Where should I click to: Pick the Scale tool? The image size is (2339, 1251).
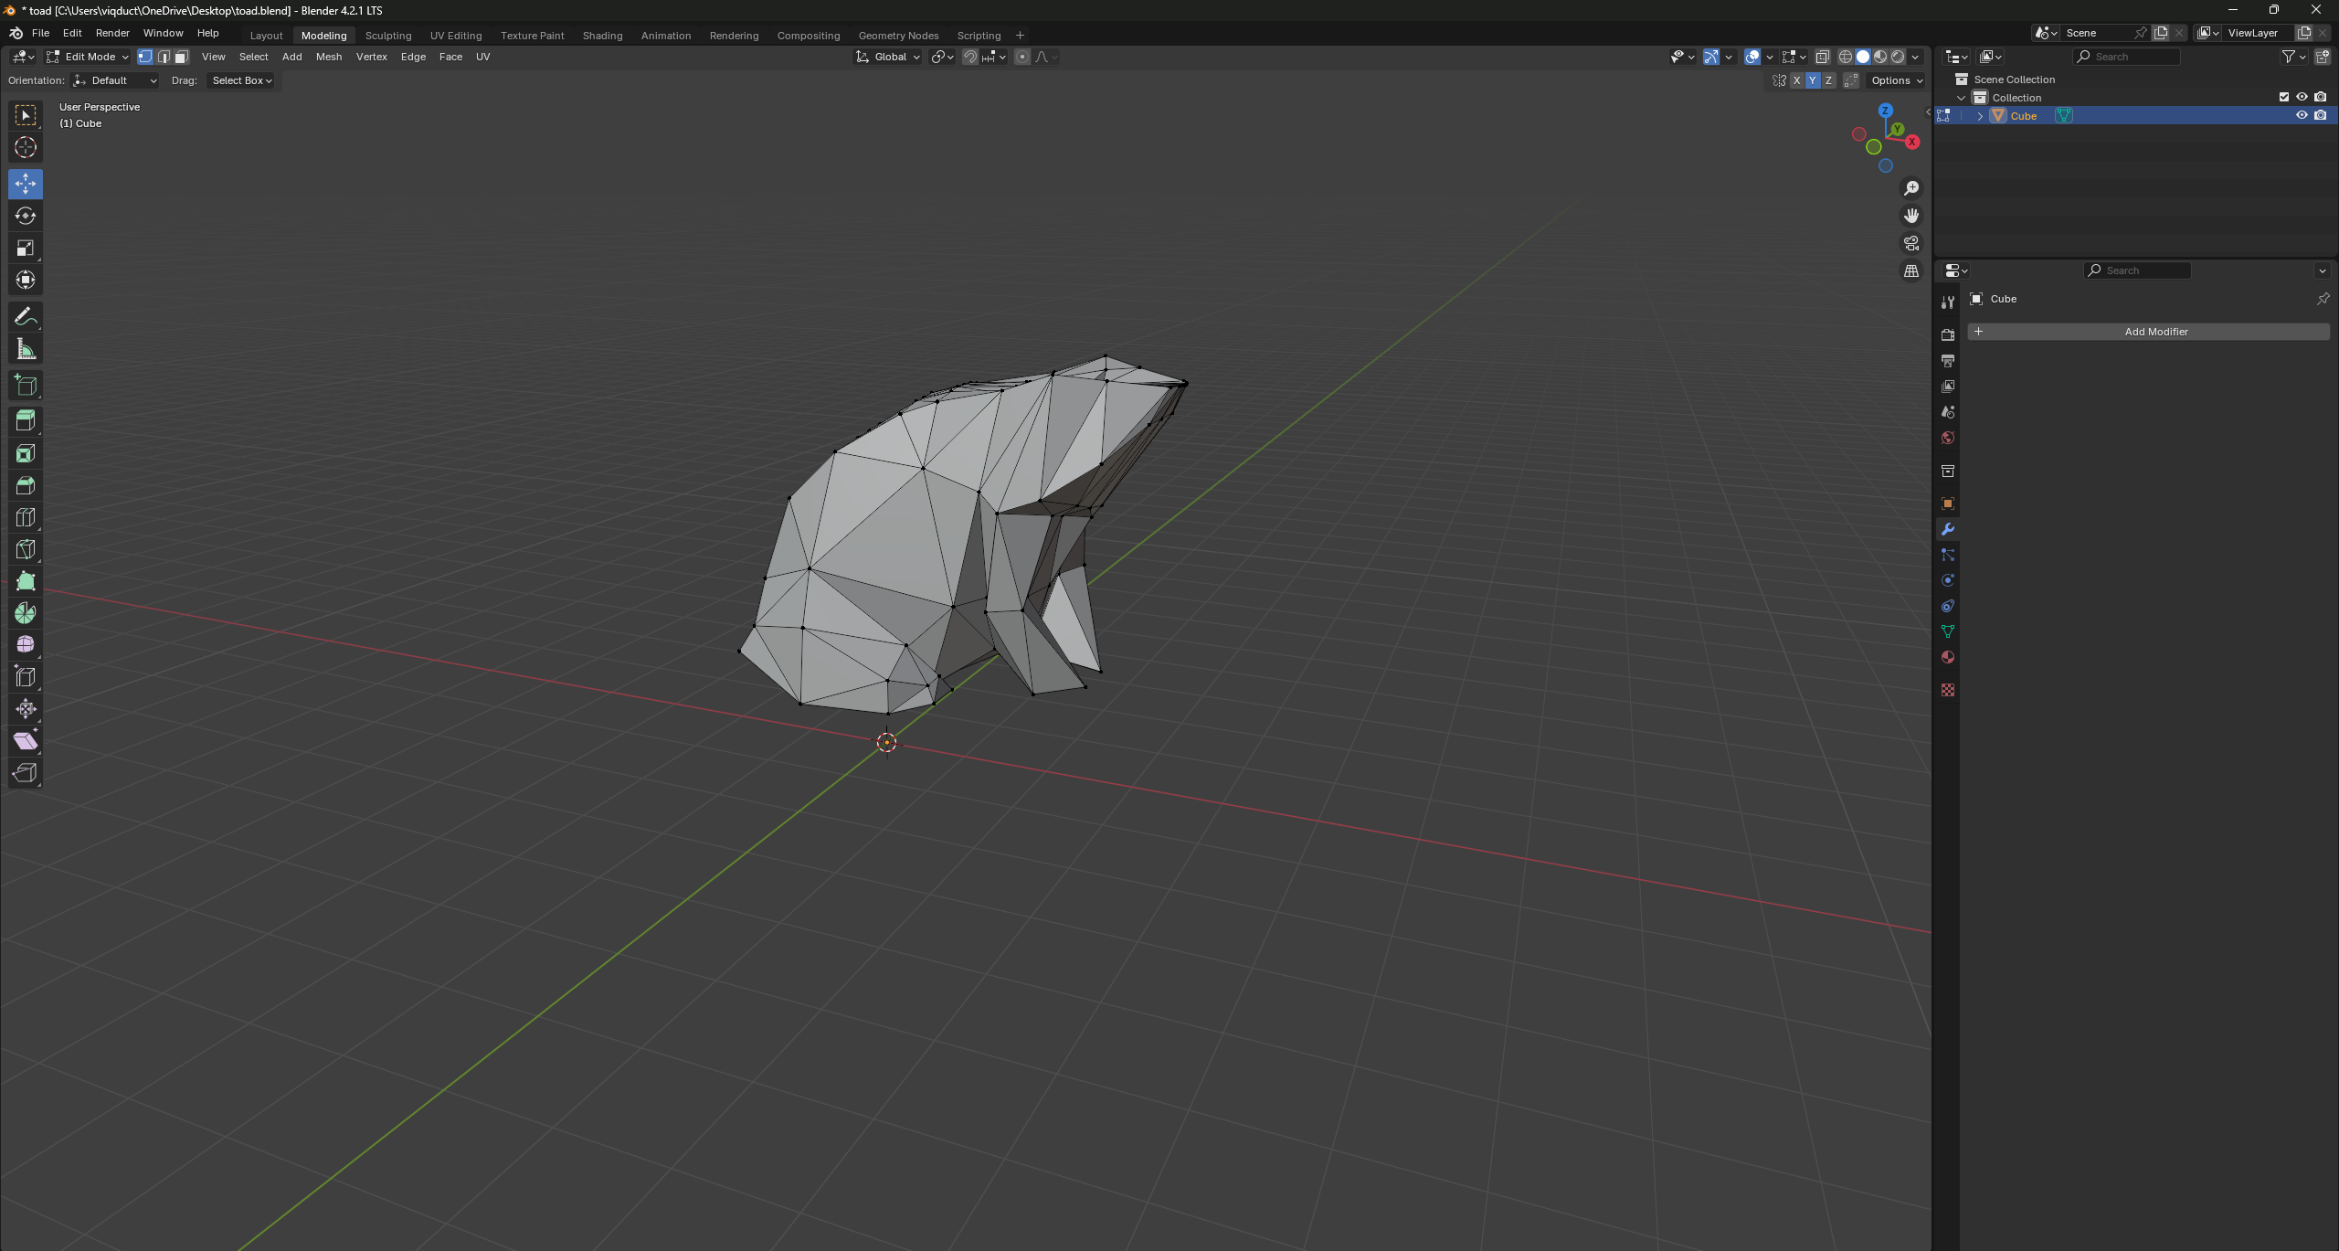(x=26, y=248)
